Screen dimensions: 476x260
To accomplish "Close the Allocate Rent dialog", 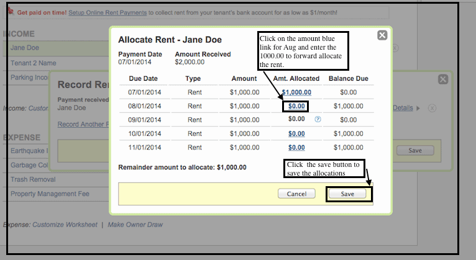I will (382, 35).
